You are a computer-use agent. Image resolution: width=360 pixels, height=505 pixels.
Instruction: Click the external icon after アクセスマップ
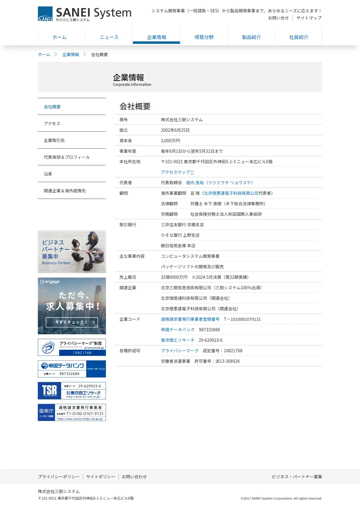coord(192,172)
